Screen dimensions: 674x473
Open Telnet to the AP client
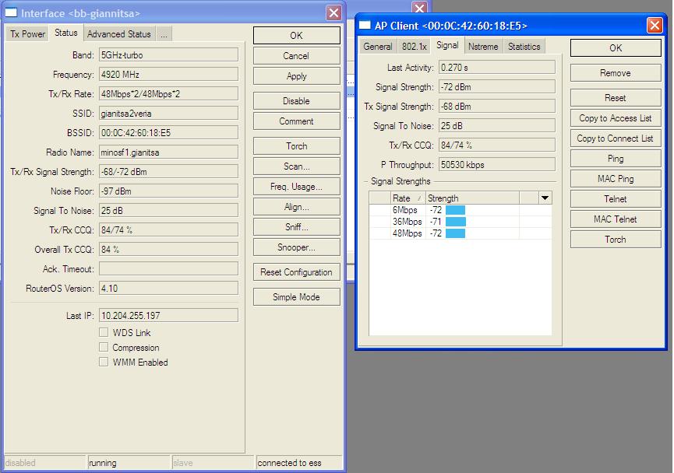(x=616, y=198)
